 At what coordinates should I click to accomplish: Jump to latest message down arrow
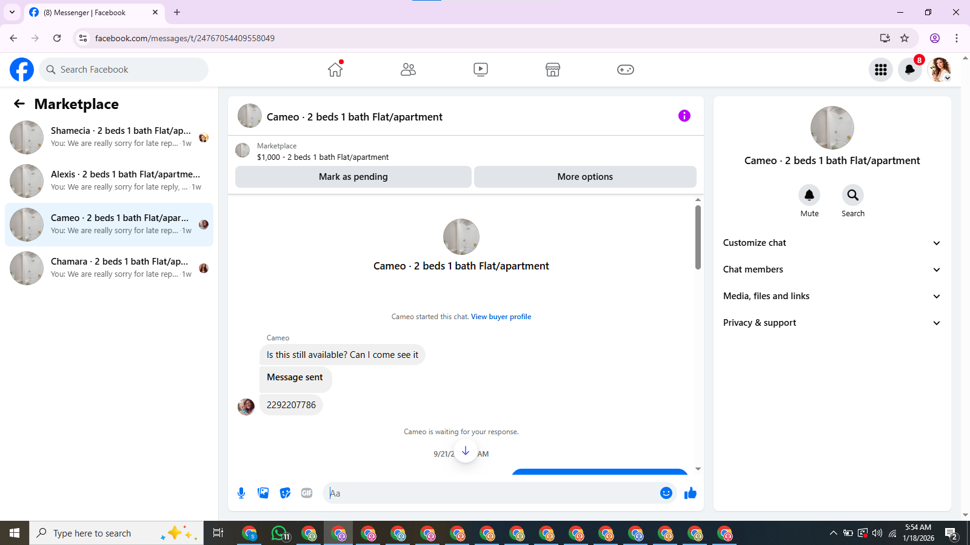coord(466,451)
